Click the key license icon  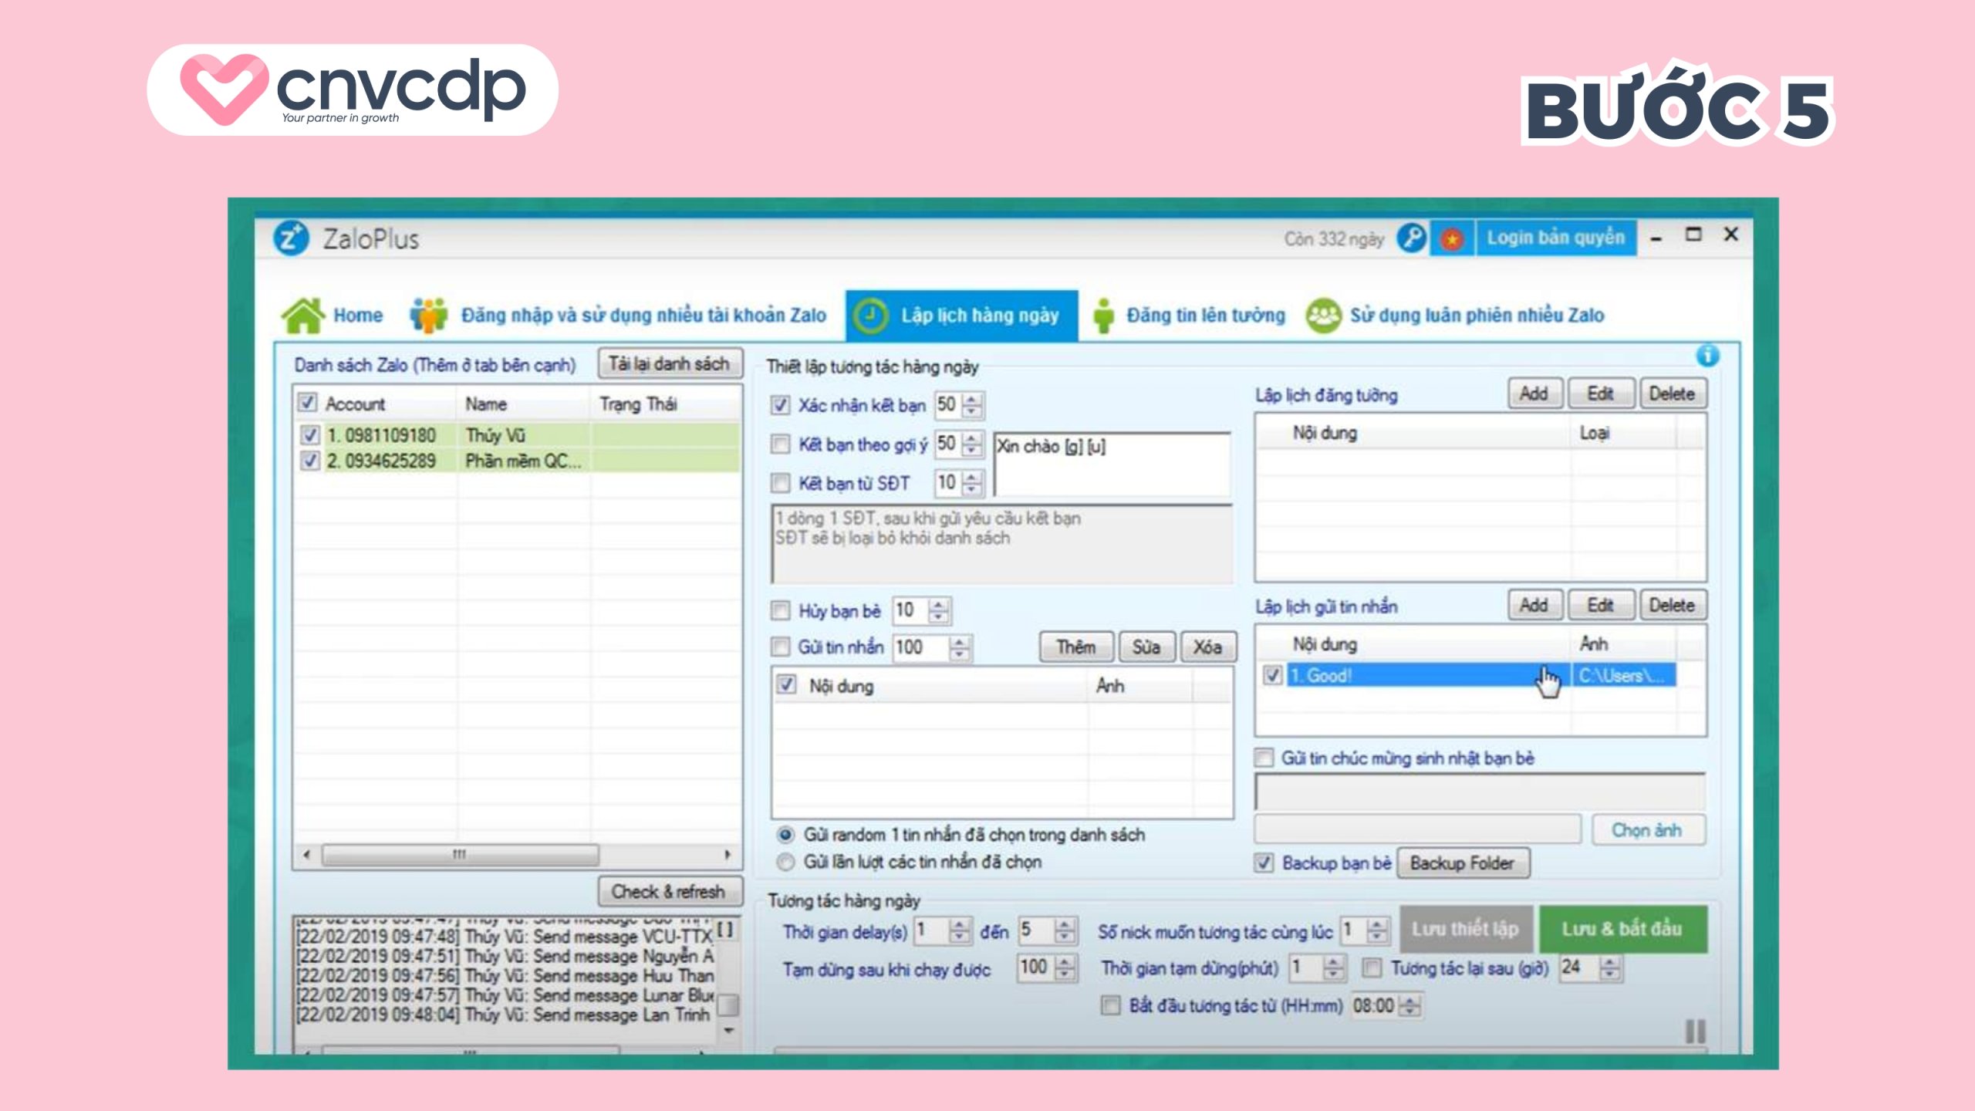click(x=1411, y=238)
